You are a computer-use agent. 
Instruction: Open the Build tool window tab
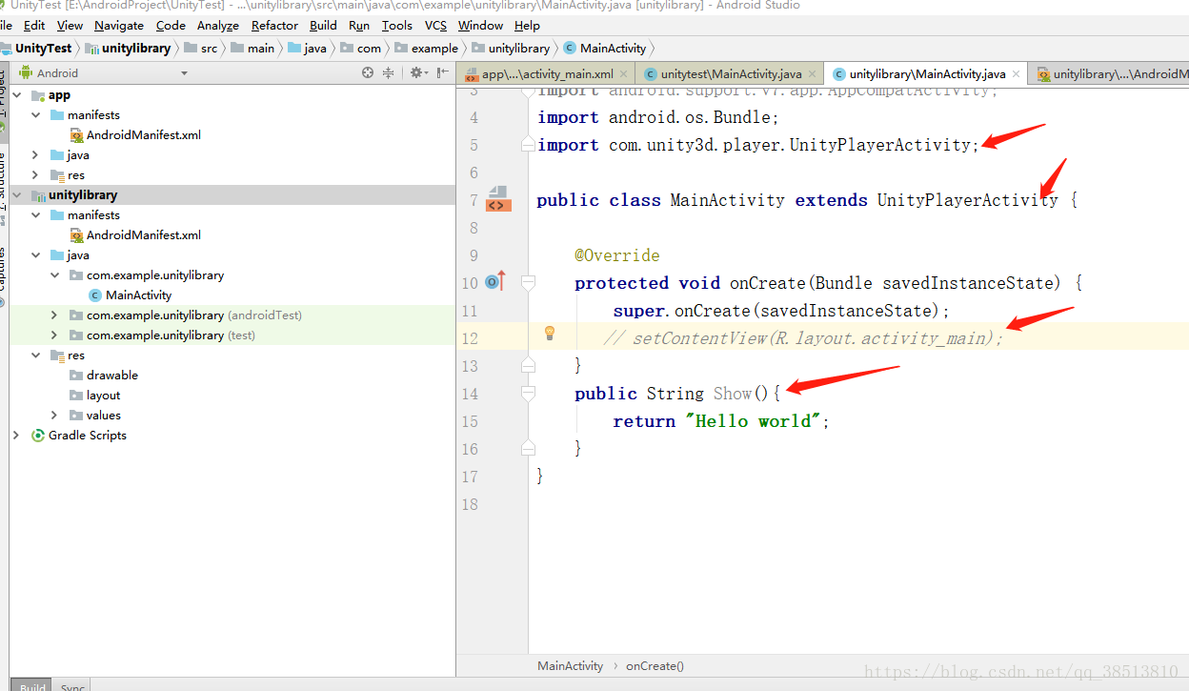[x=32, y=686]
